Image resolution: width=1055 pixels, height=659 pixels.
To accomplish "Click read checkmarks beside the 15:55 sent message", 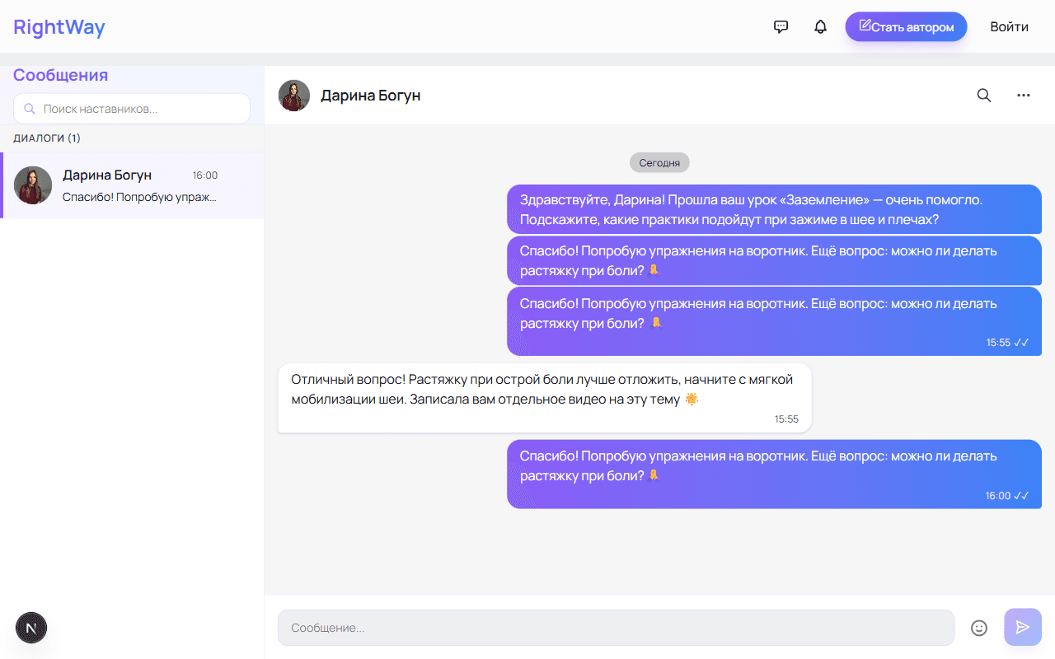I will [x=1022, y=343].
